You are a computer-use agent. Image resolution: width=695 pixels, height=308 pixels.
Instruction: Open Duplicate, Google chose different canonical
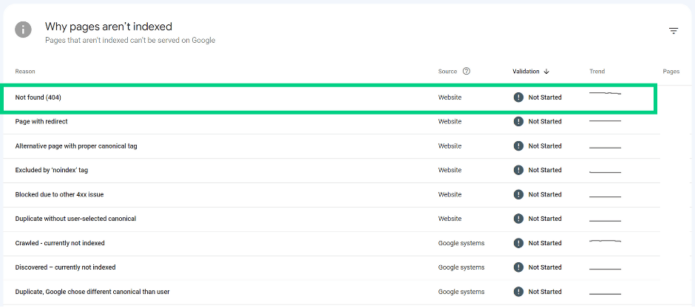[92, 292]
